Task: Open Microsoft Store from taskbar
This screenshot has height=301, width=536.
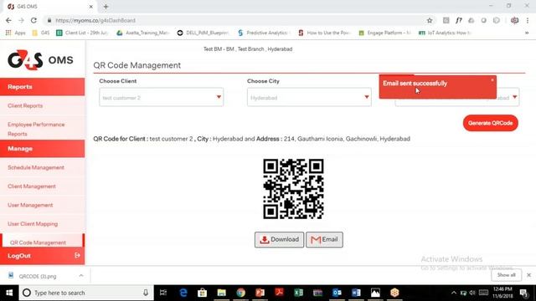Action: [x=203, y=293]
